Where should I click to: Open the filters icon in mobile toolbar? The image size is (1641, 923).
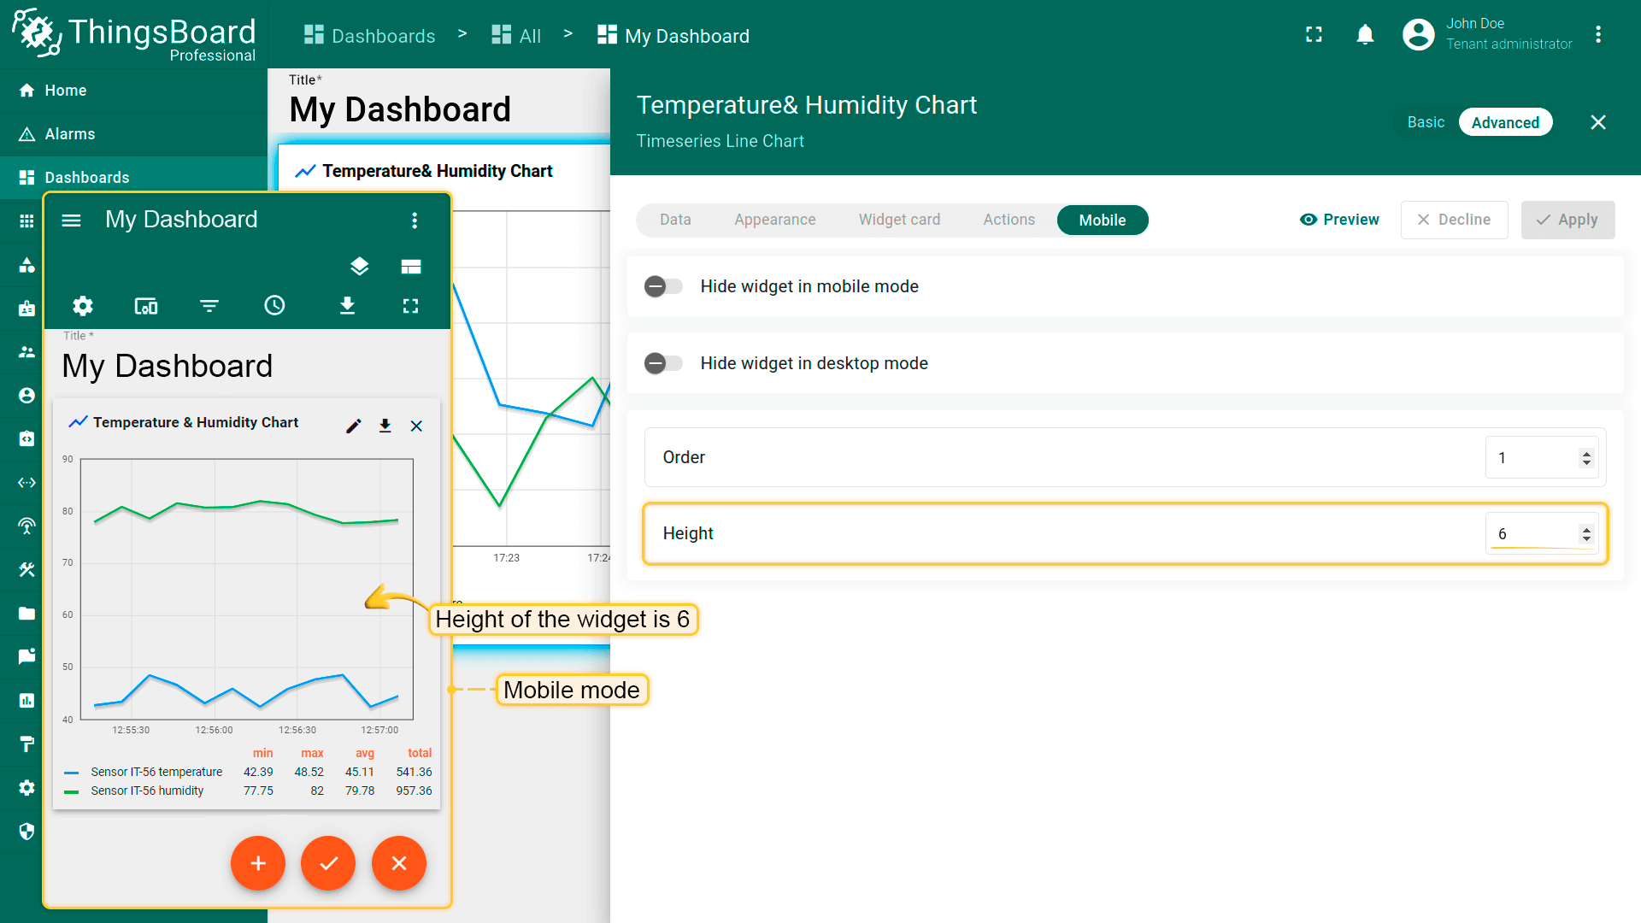[x=209, y=306]
